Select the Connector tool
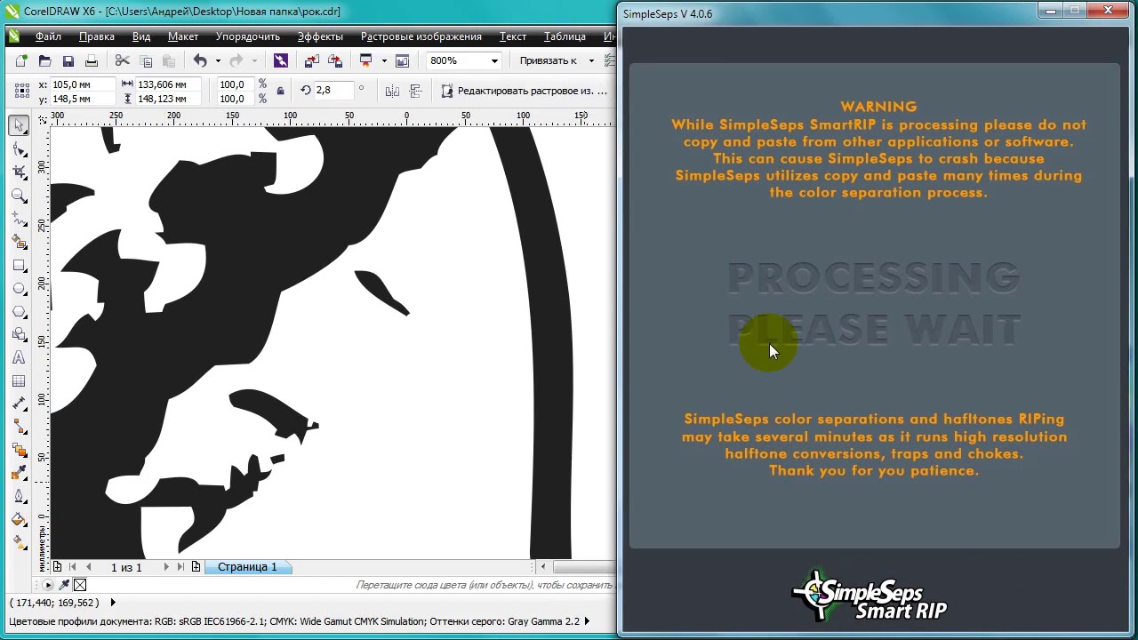The height and width of the screenshot is (640, 1138). click(x=19, y=428)
